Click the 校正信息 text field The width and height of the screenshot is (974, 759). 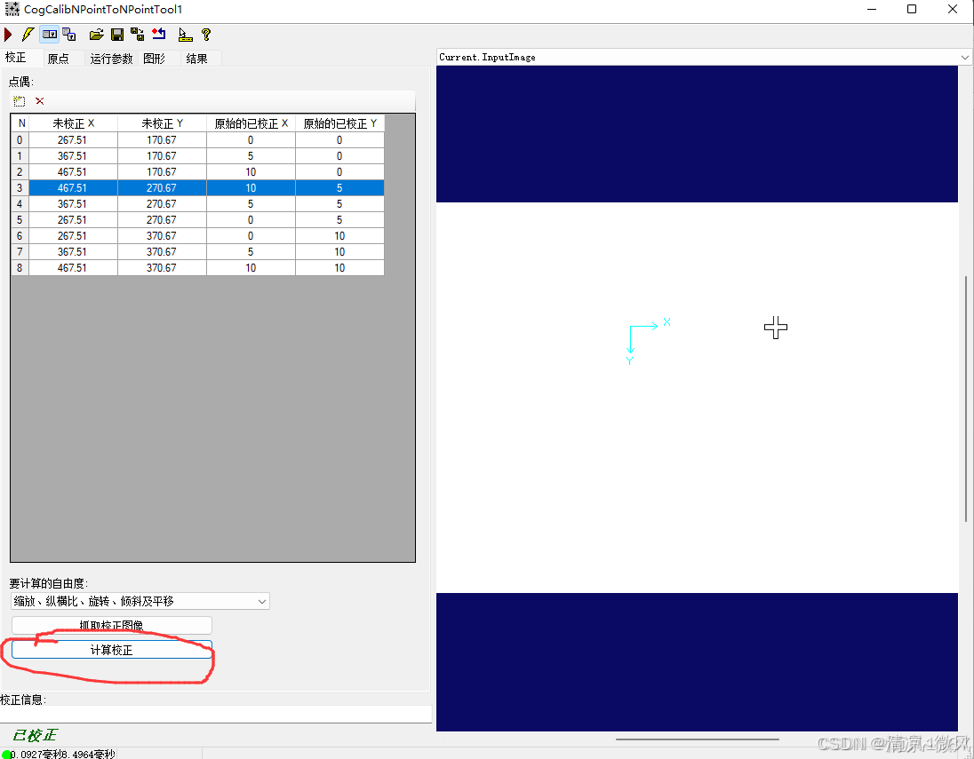tap(216, 714)
